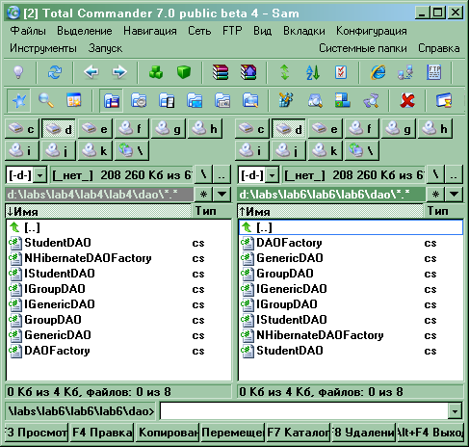Switch right panel to drive c

[252, 129]
